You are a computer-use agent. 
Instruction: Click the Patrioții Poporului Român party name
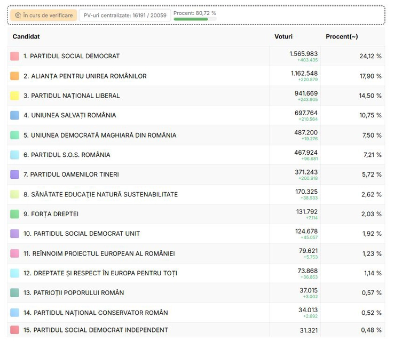pyautogui.click(x=73, y=293)
